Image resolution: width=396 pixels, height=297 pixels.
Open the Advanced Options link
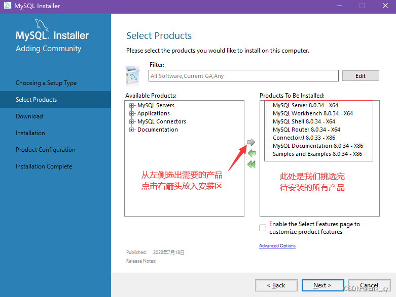tap(277, 245)
